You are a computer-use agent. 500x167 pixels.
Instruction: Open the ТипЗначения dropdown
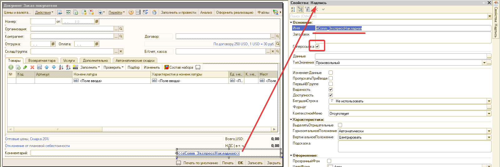(484, 63)
